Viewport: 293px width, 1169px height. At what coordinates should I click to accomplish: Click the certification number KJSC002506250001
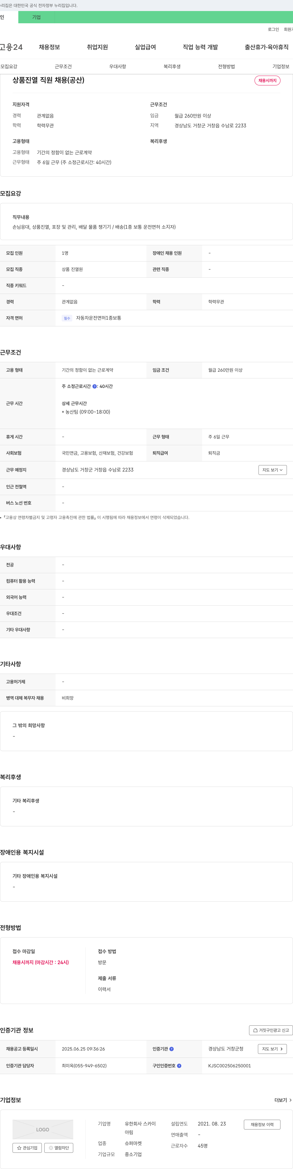tap(229, 1066)
